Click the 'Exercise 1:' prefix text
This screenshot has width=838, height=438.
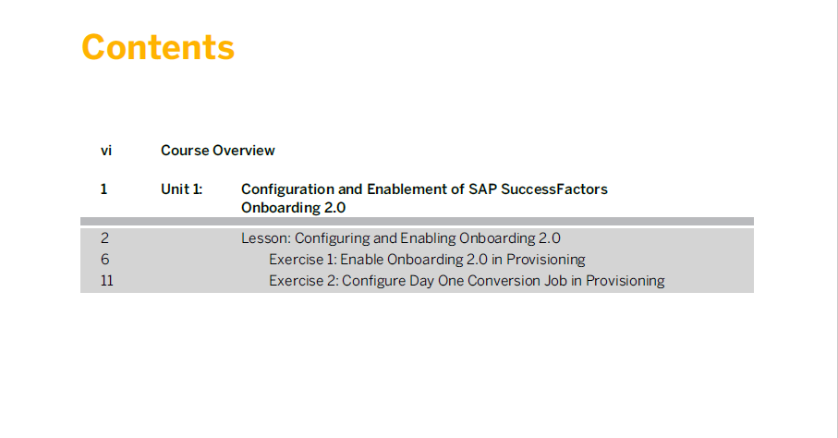[303, 260]
